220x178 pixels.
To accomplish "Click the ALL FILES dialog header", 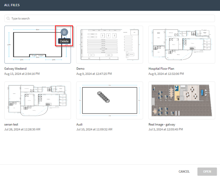I will pos(12,5).
